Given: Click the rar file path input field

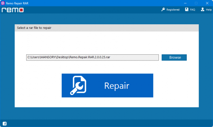Looking at the screenshot, I should 93,57.
